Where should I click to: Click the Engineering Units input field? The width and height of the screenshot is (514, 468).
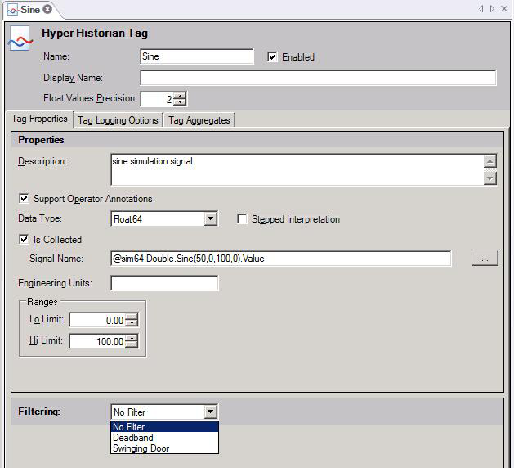(164, 283)
